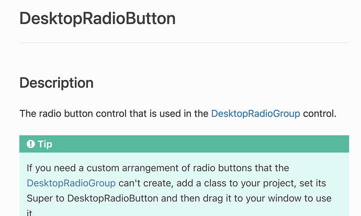Click the horizontal divider below the page title
The width and height of the screenshot is (361, 216).
pos(184,42)
